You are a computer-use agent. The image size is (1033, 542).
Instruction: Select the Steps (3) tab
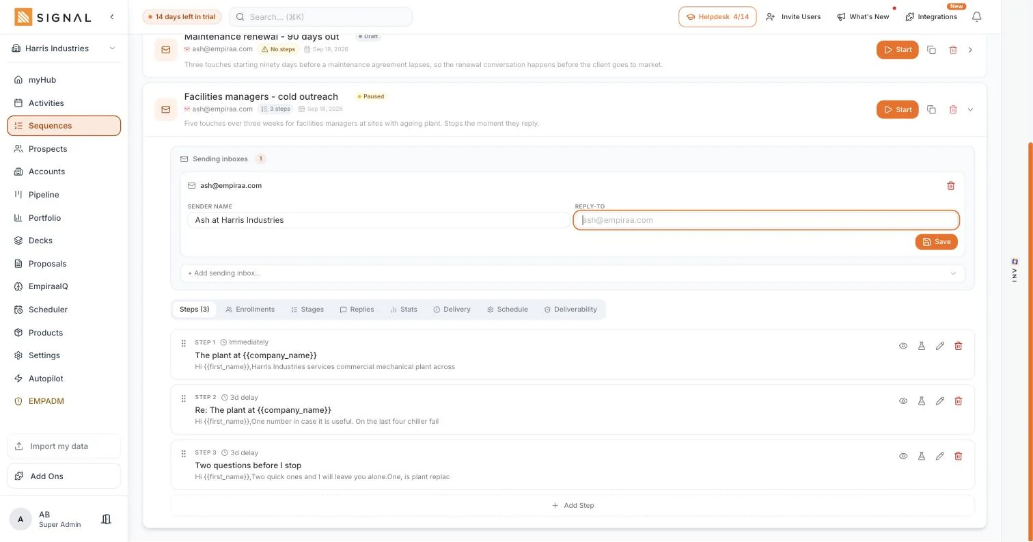[x=194, y=310]
